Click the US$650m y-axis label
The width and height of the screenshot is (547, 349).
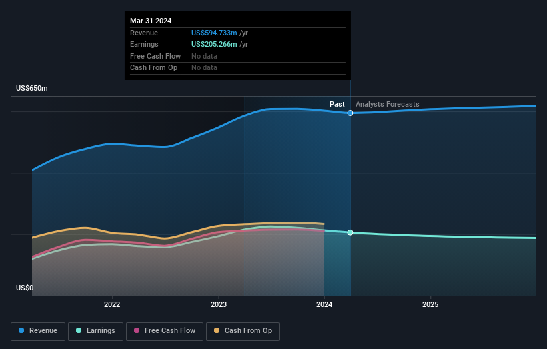(x=32, y=88)
